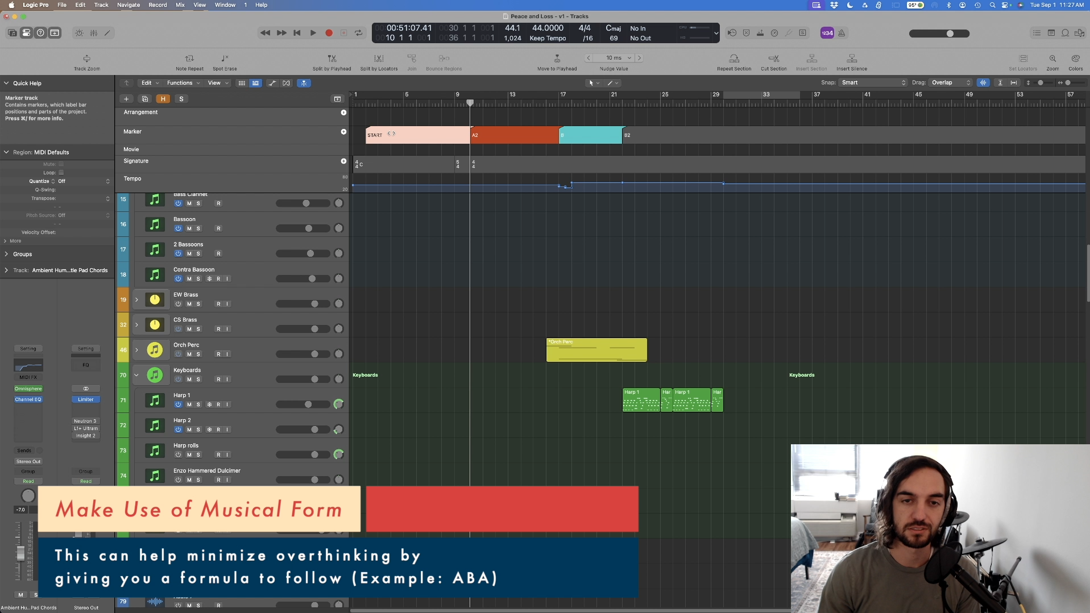This screenshot has height=613, width=1090.
Task: Collapse the Quick Help section
Action: click(6, 83)
